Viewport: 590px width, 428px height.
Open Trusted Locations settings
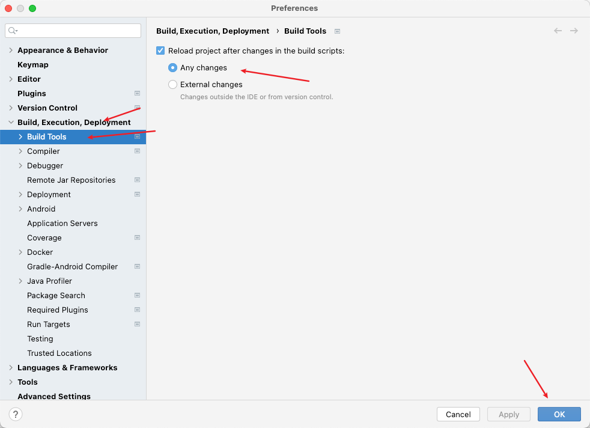[59, 353]
